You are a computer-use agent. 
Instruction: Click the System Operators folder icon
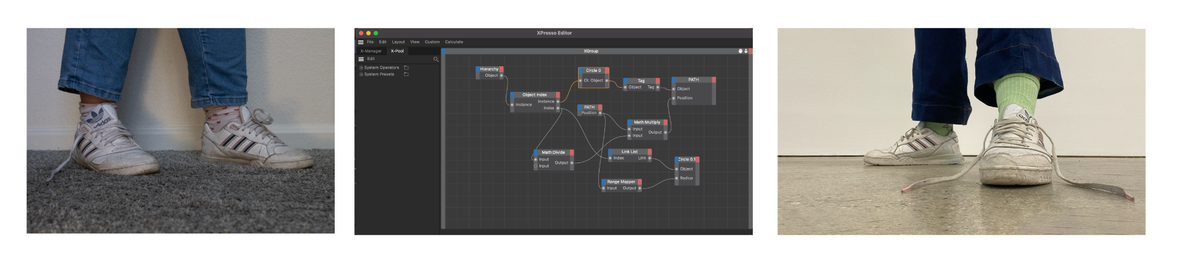(406, 67)
